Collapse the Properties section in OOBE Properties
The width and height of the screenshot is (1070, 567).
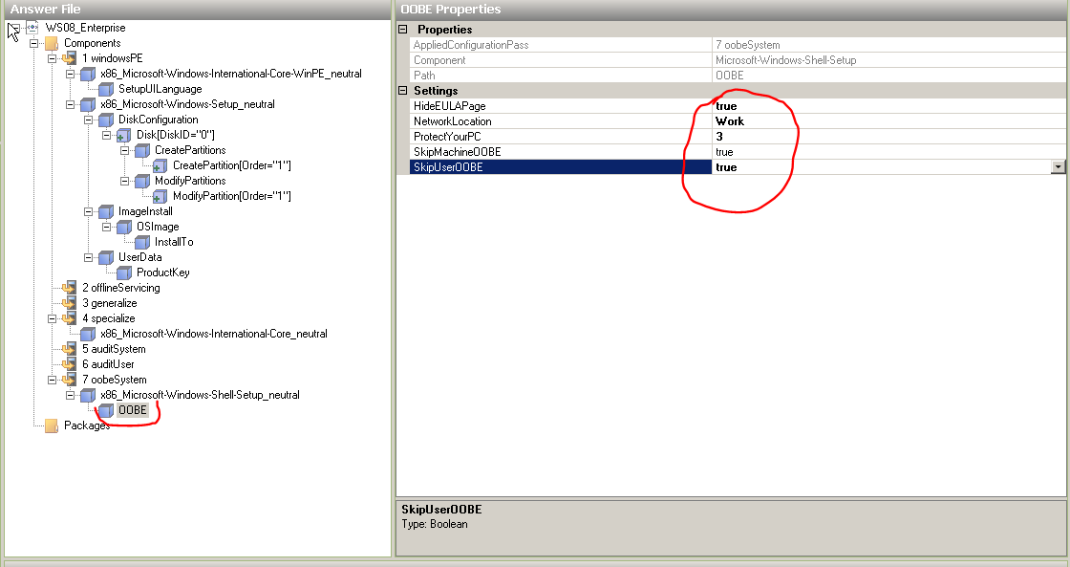coord(402,30)
